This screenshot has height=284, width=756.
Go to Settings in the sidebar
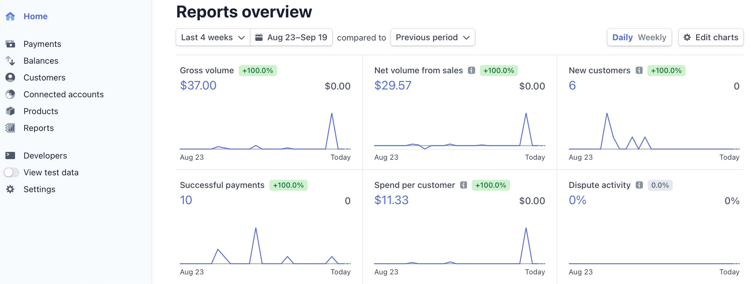(39, 189)
